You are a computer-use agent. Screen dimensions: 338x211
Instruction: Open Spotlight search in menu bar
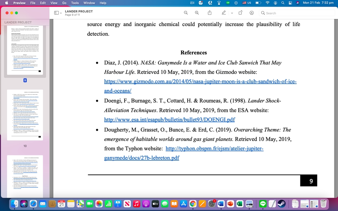(x=283, y=3)
